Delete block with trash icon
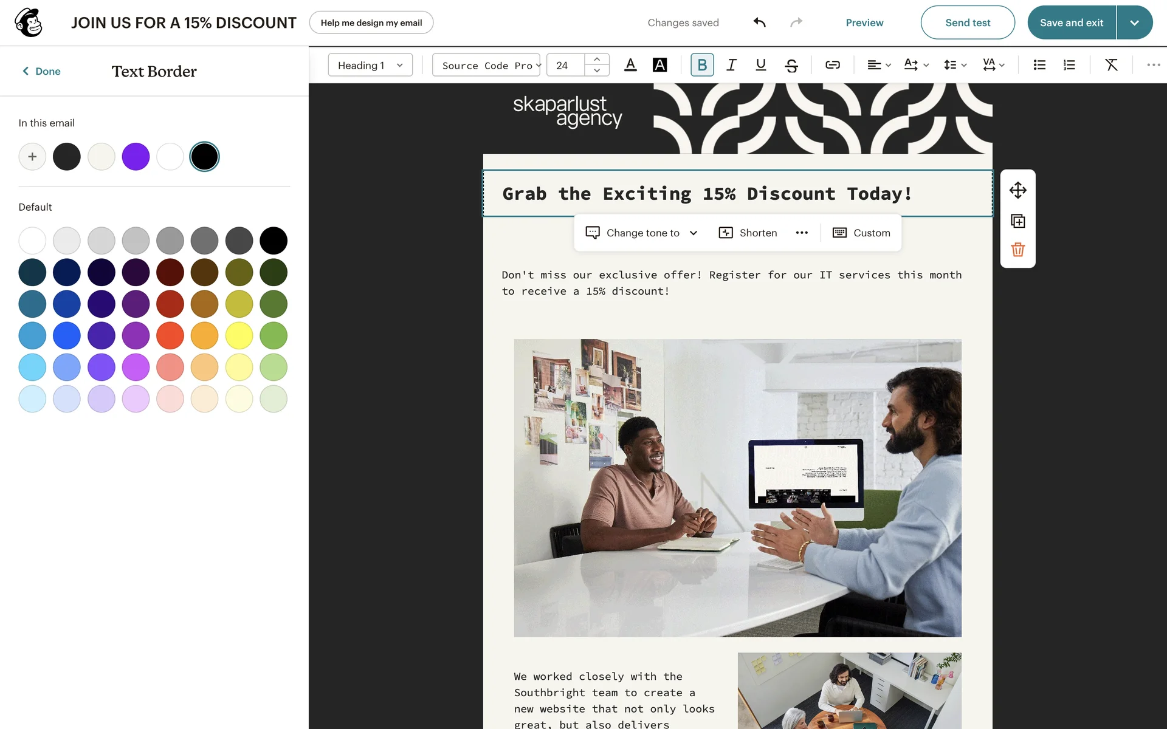The height and width of the screenshot is (729, 1167). click(1017, 250)
